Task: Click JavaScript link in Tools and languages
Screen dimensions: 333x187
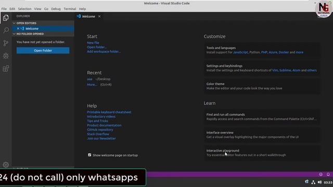Action: pos(240,52)
